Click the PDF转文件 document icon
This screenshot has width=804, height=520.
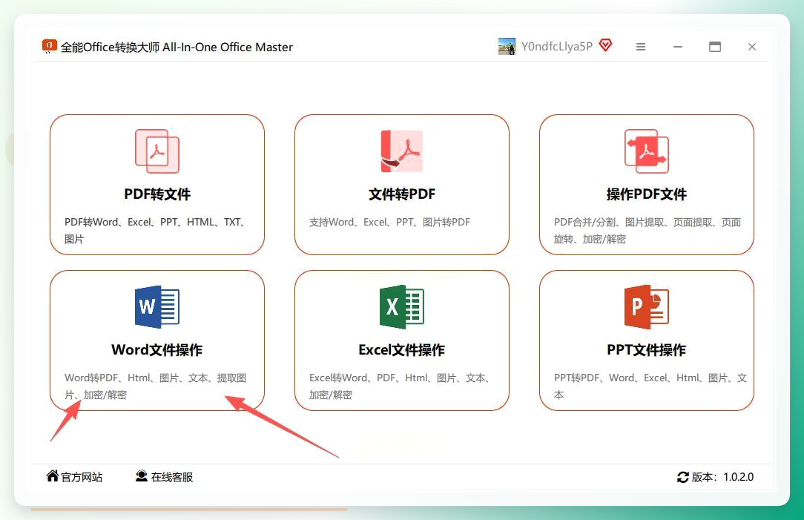click(x=157, y=151)
